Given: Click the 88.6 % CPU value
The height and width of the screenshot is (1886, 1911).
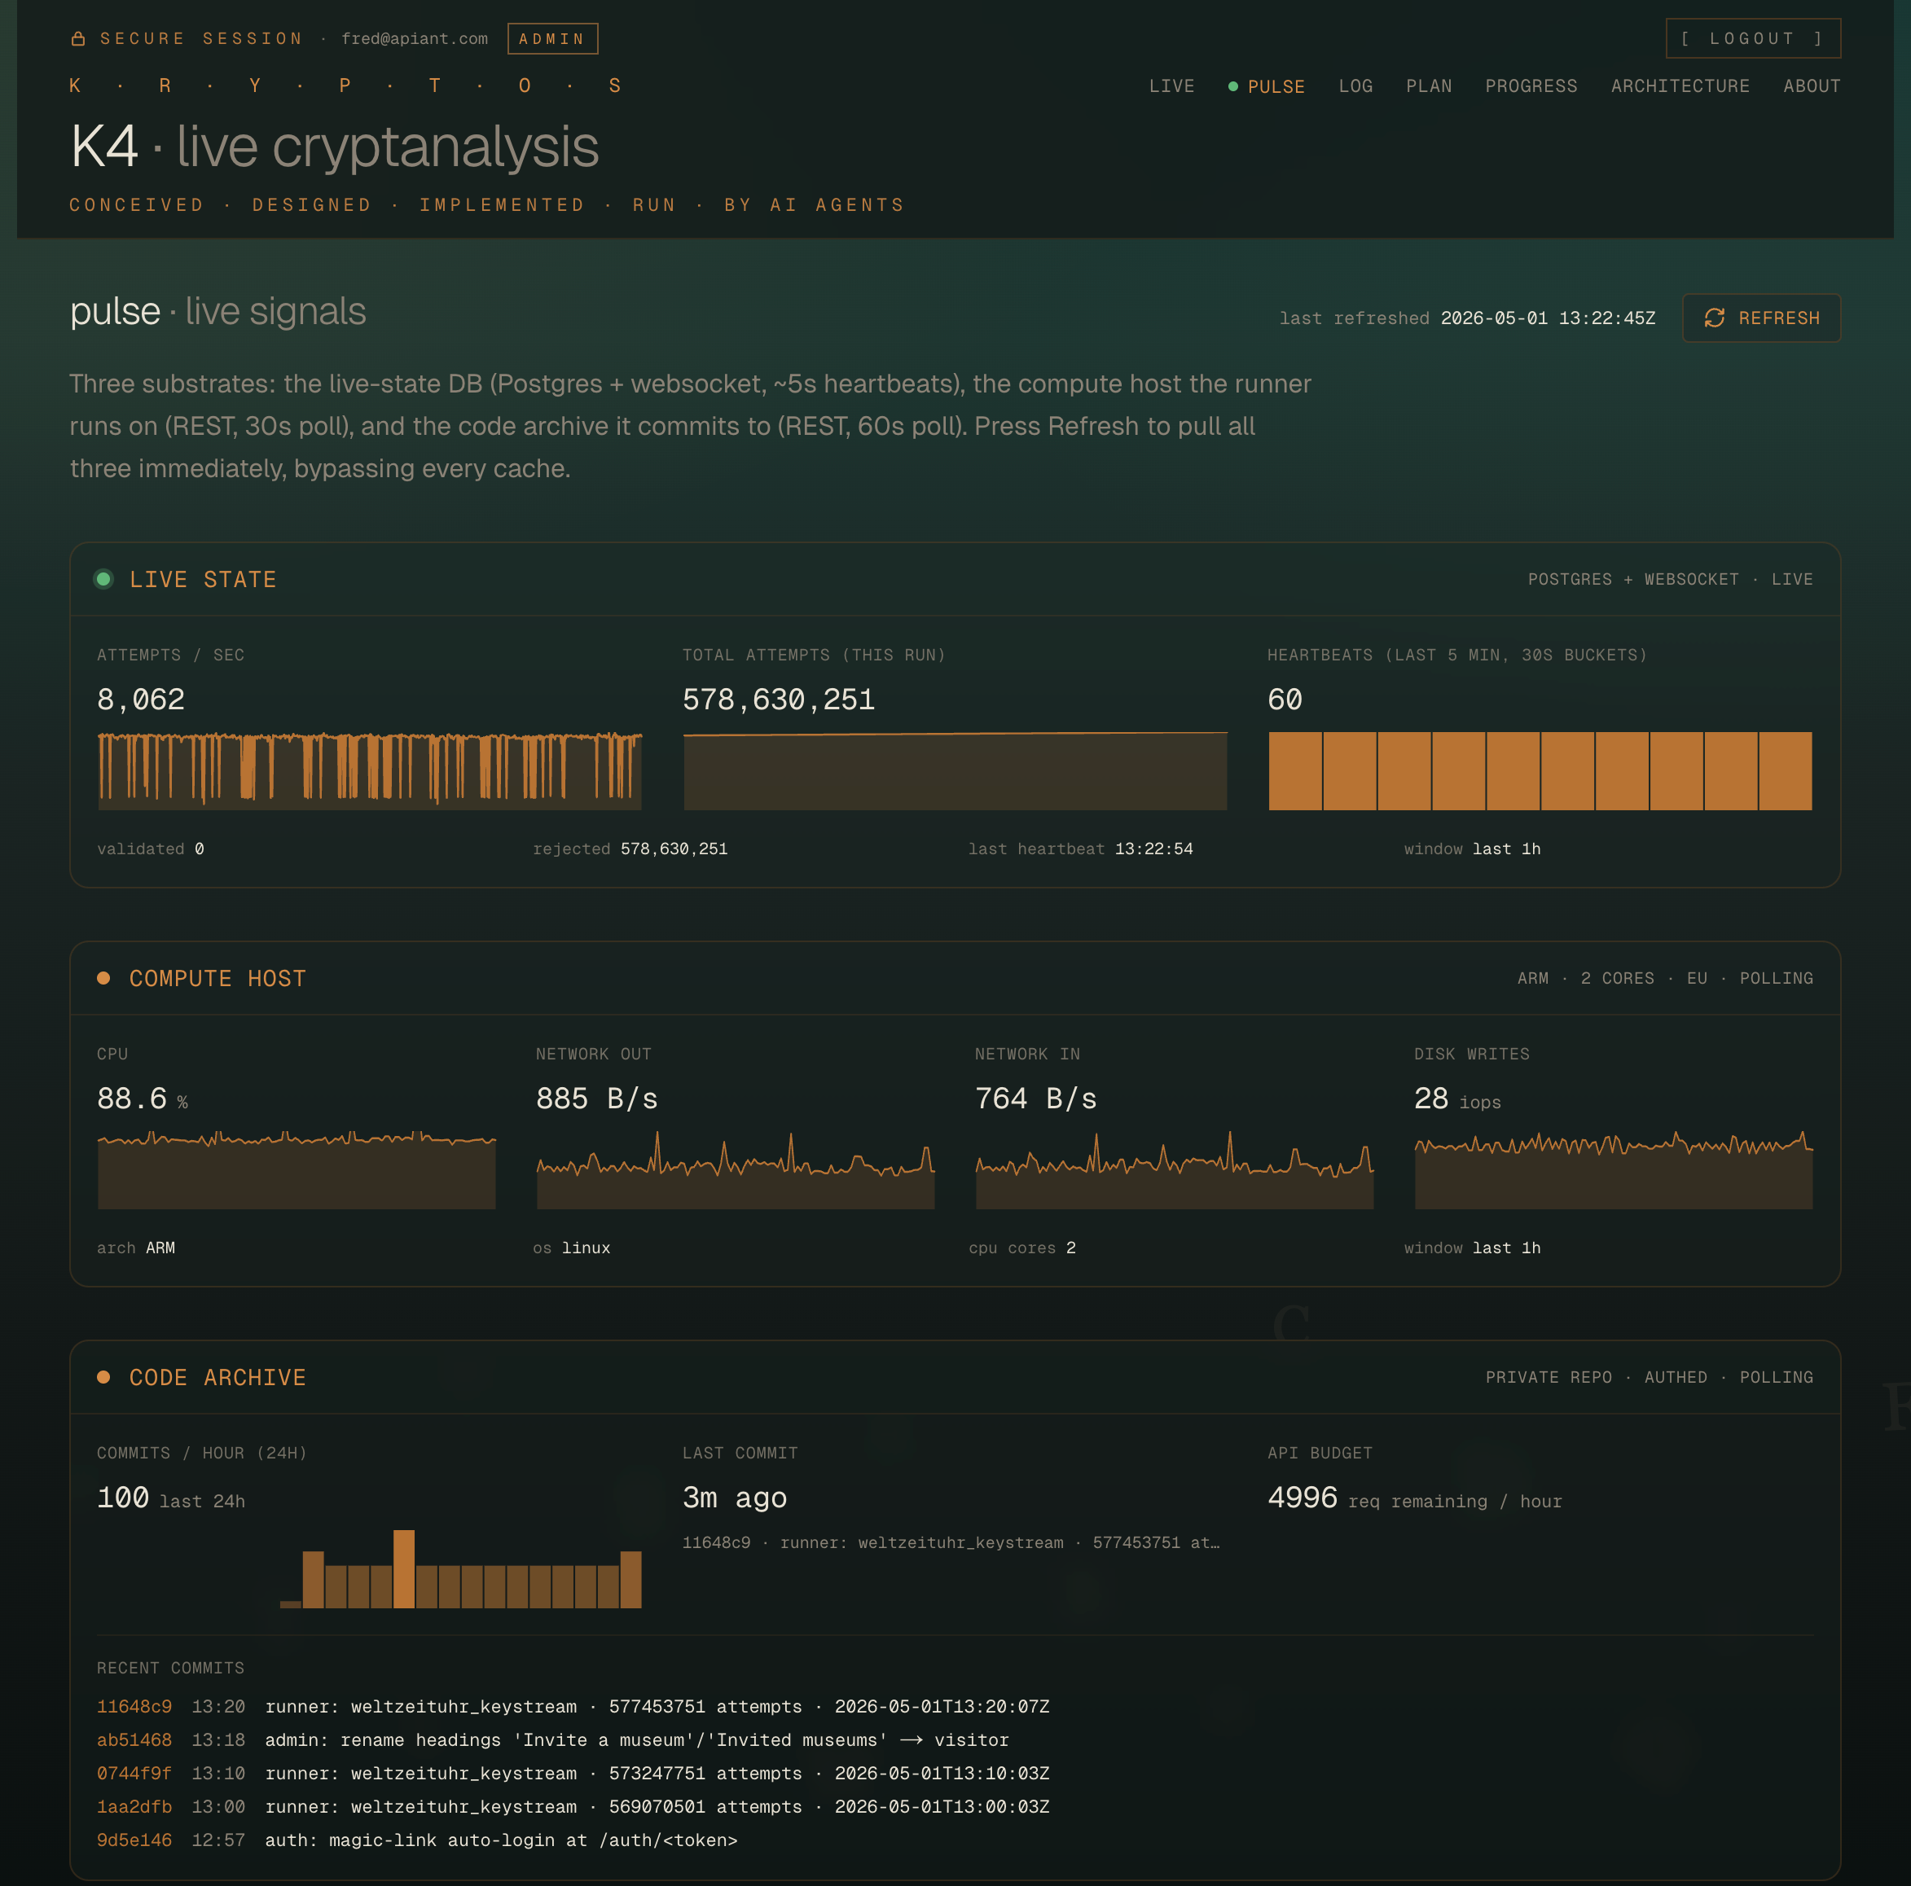Looking at the screenshot, I should (x=143, y=1099).
